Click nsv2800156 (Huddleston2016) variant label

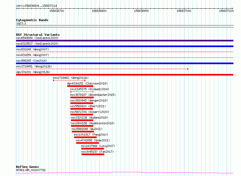[x=93, y=123]
